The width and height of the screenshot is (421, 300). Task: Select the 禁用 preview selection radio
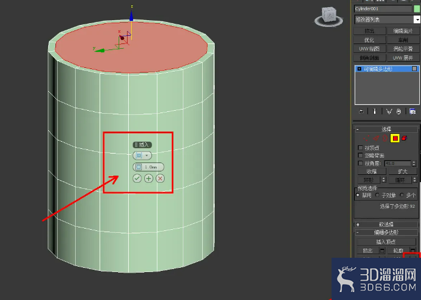(358, 195)
